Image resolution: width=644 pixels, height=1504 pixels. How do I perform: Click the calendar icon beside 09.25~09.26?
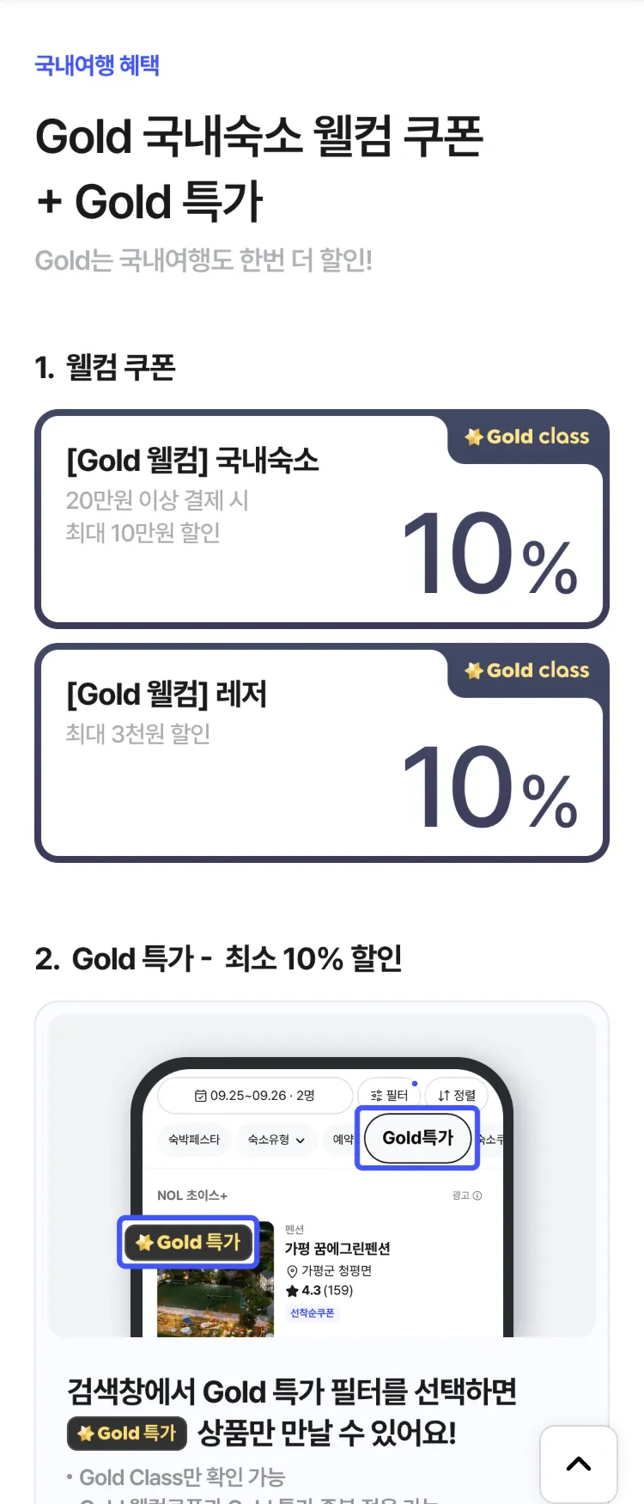click(200, 1096)
